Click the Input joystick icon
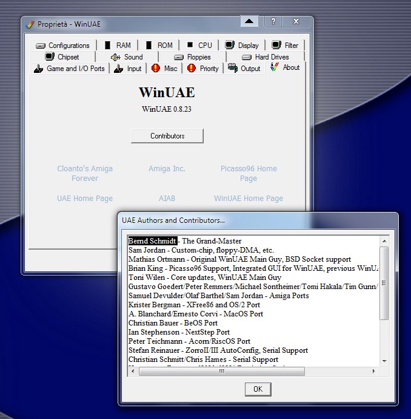 [x=118, y=69]
